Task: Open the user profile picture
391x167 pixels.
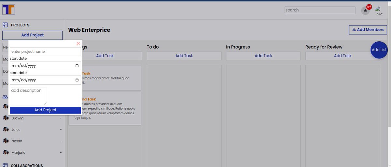Action: tap(379, 10)
